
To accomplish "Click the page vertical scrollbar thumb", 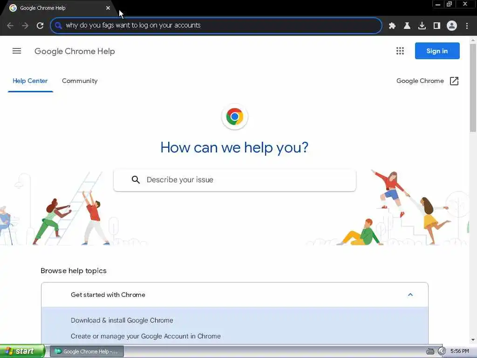I will 473,88.
